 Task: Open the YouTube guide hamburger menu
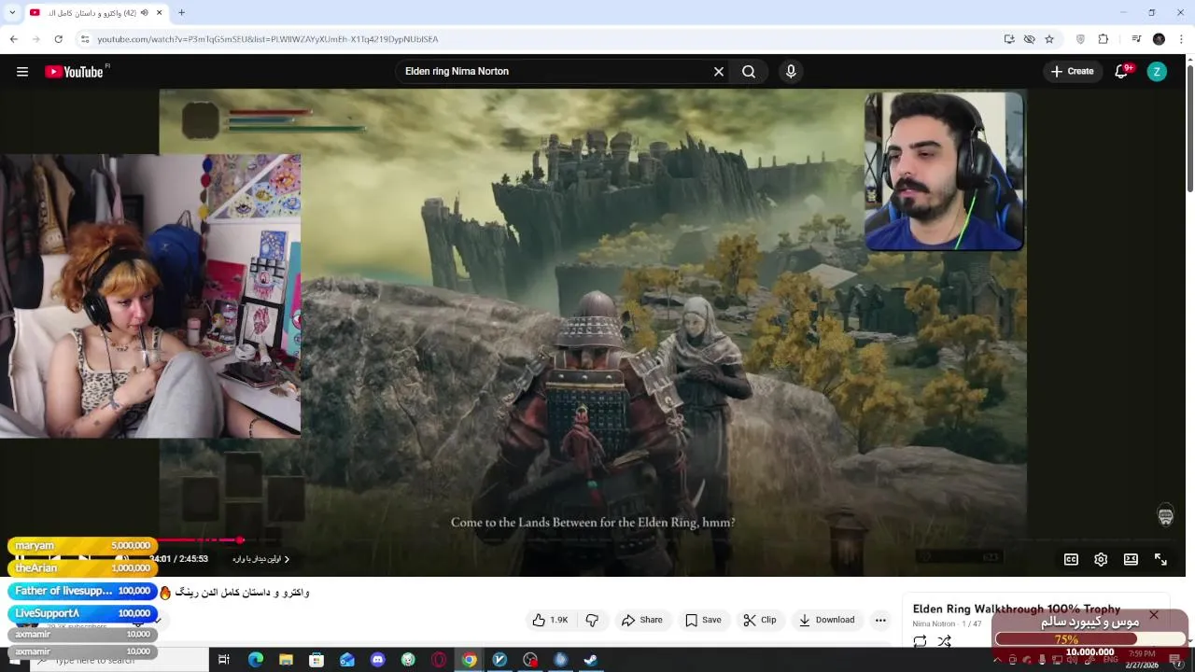(x=22, y=72)
